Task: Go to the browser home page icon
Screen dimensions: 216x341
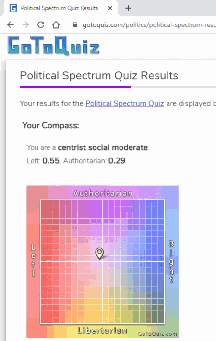Action: click(x=56, y=25)
